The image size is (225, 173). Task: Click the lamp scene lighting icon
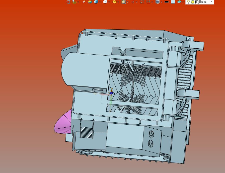click(74, 2)
